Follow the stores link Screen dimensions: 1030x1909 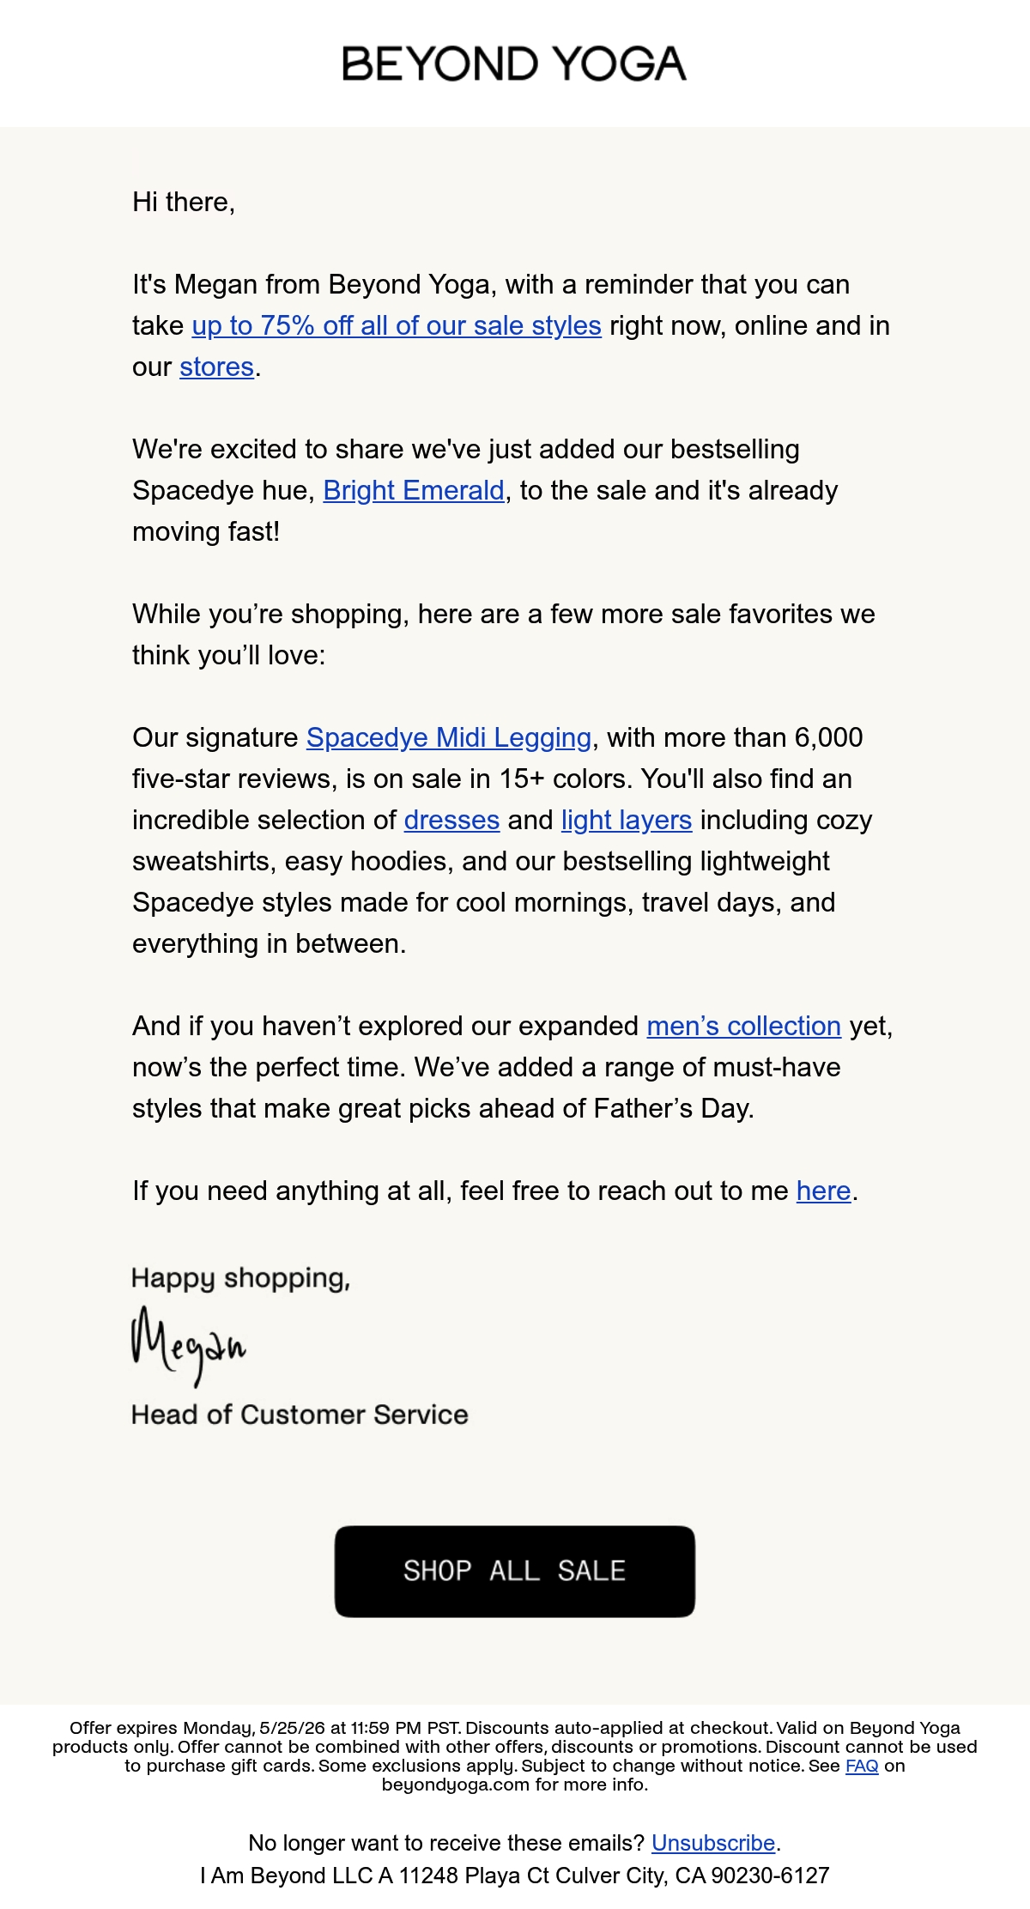click(x=216, y=367)
